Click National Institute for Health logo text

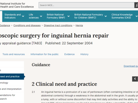pyautogui.click(x=17, y=5)
